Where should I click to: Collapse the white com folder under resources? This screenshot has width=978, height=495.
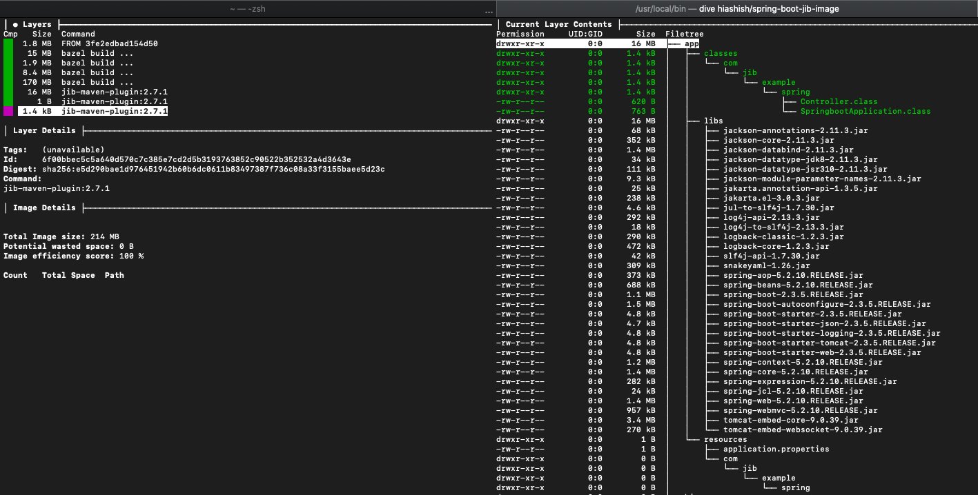[730, 458]
